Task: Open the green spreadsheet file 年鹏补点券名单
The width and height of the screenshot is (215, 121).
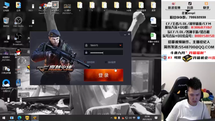Action: 153,39
